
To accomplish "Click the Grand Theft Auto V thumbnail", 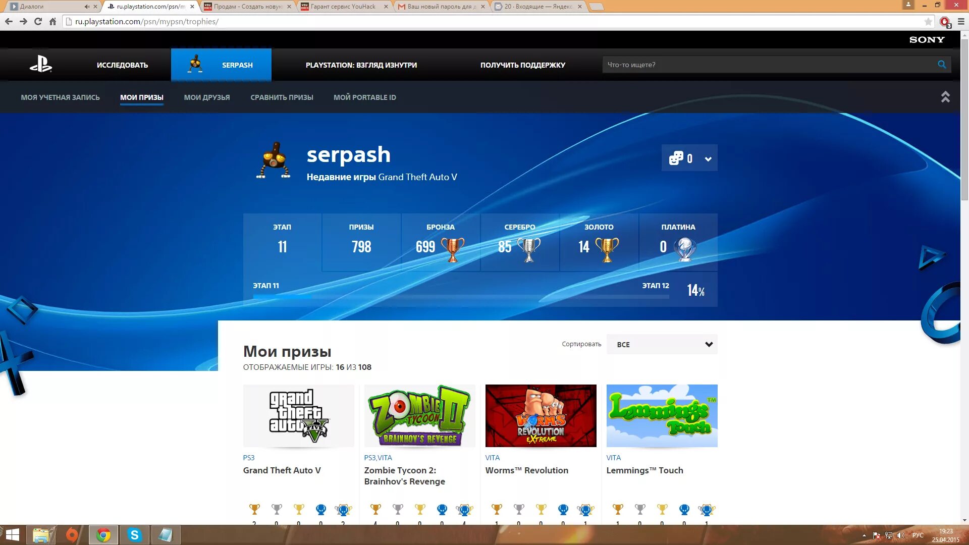I will click(x=299, y=416).
